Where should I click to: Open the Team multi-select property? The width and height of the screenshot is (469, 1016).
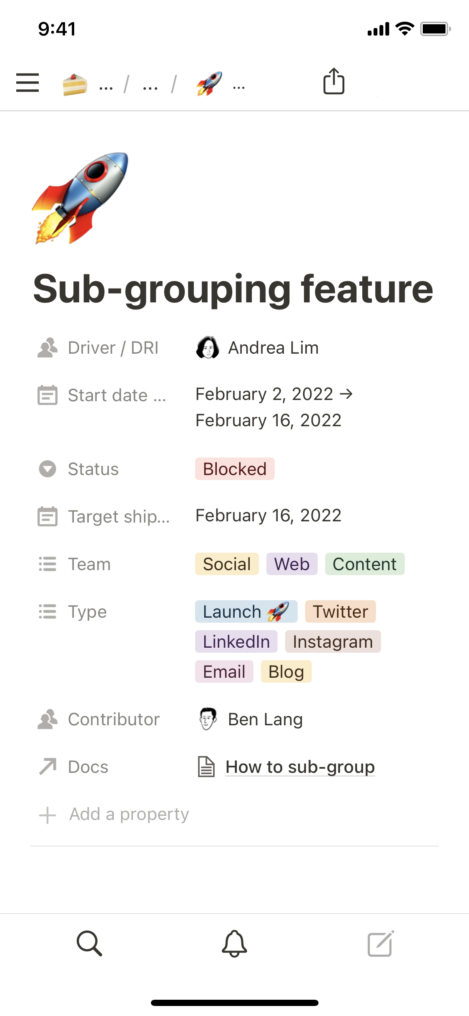pos(89,564)
